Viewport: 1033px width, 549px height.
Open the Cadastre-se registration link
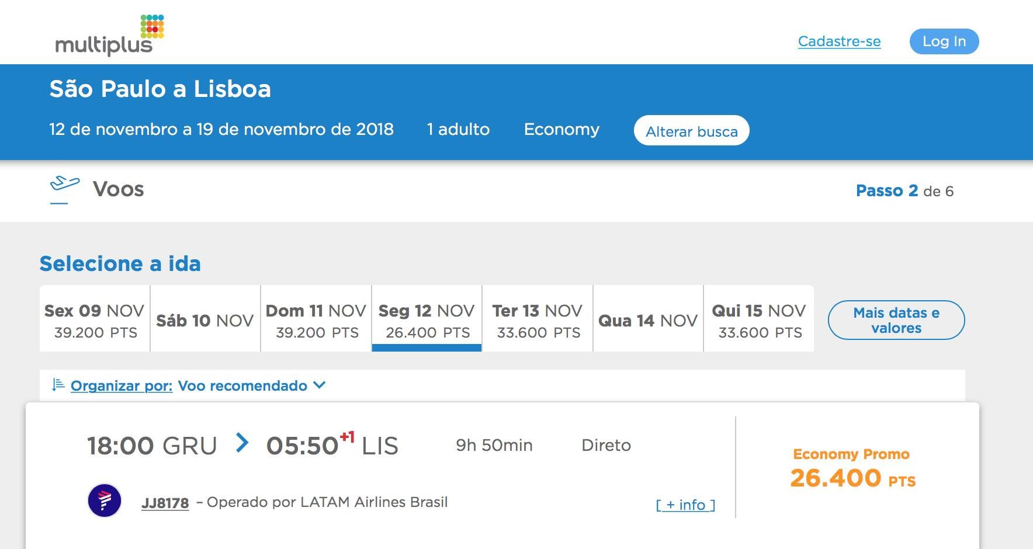pyautogui.click(x=839, y=41)
